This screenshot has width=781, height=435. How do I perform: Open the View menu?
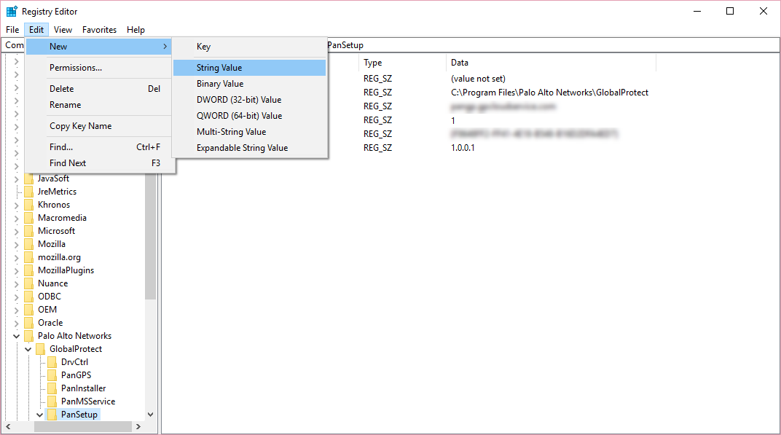click(x=63, y=30)
